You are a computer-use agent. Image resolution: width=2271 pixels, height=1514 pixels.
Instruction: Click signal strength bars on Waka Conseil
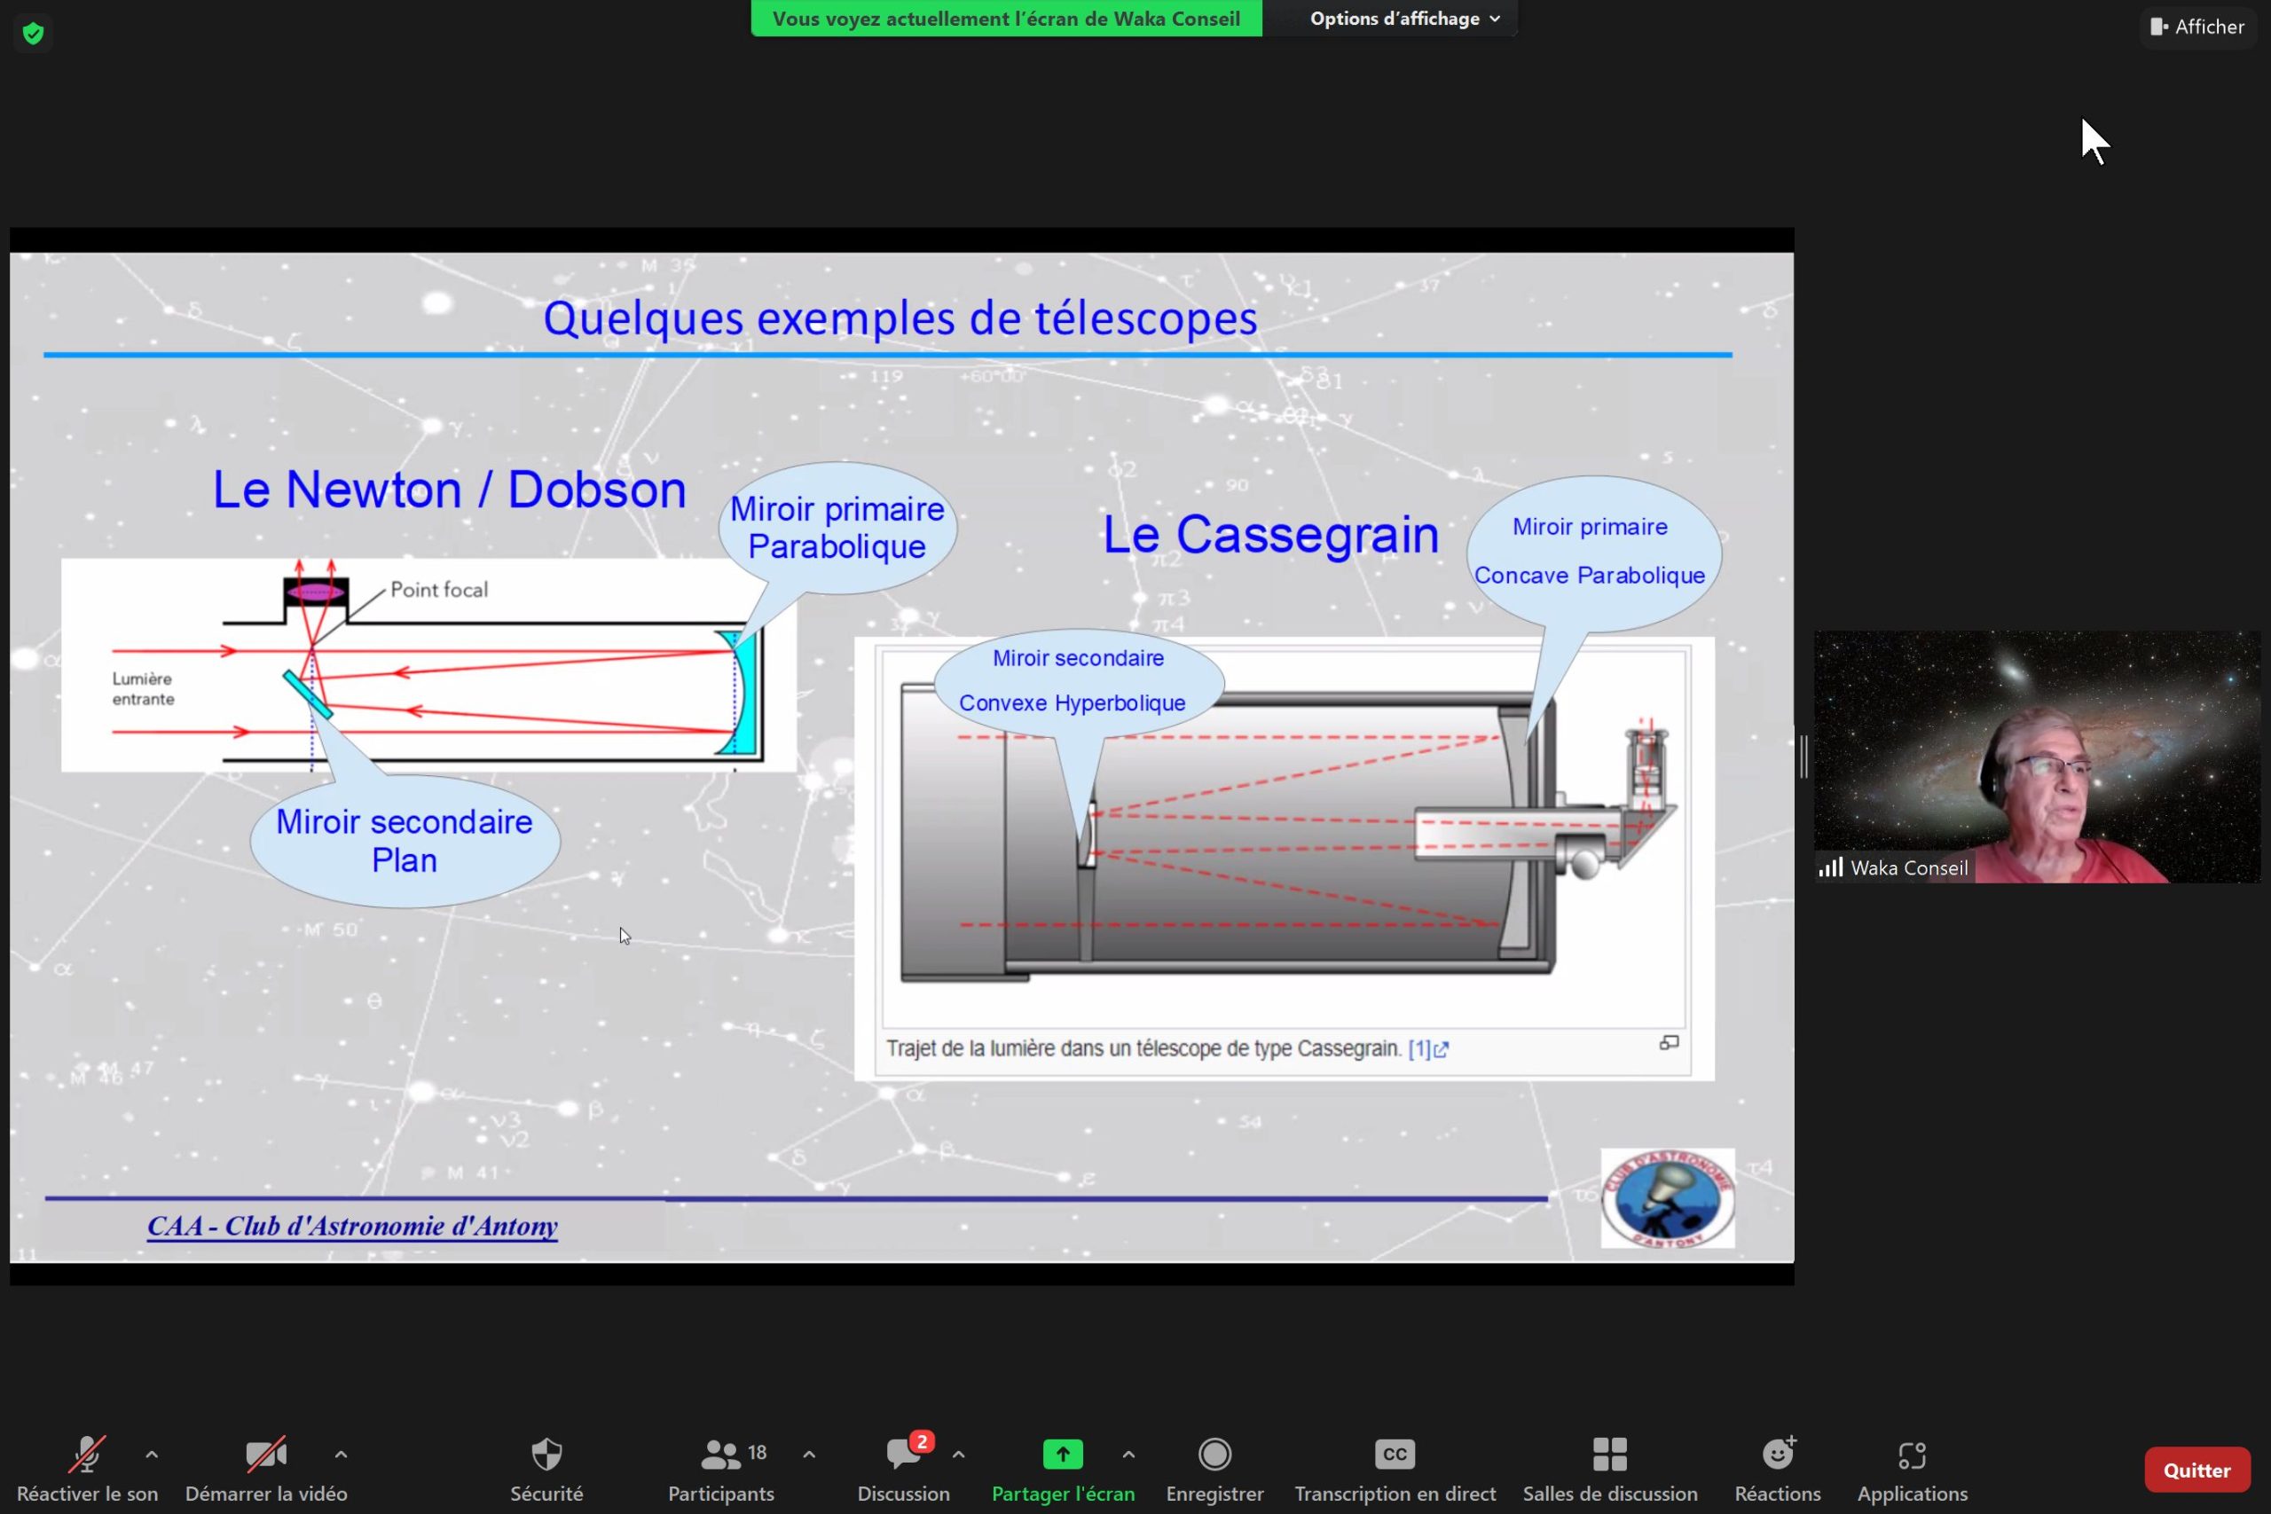(1831, 867)
